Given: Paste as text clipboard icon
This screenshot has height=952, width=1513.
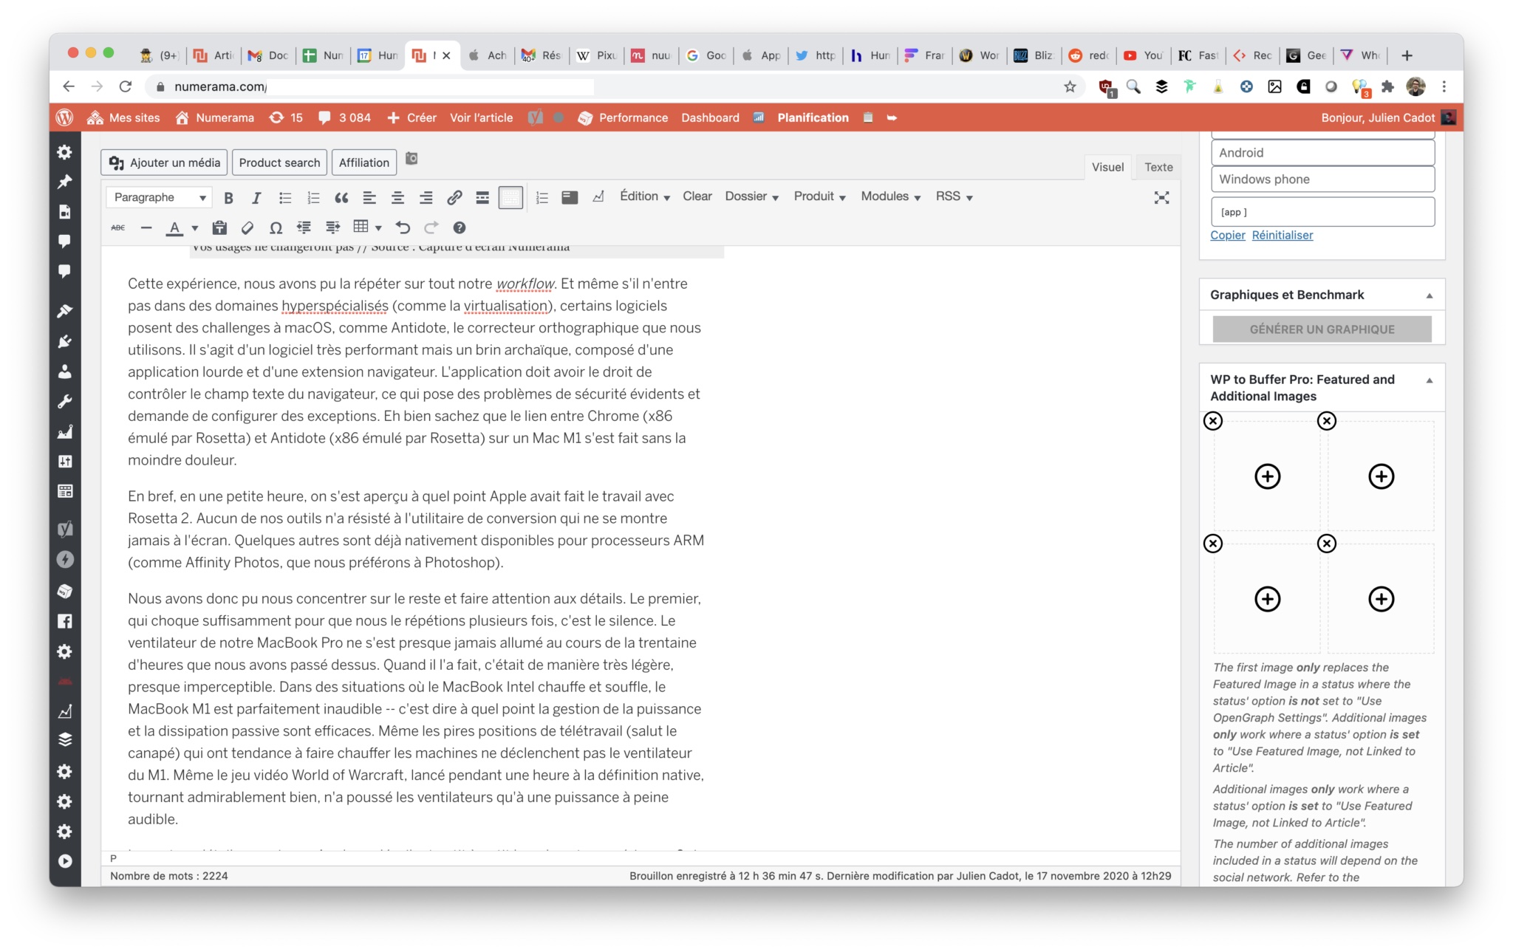Looking at the screenshot, I should [219, 227].
